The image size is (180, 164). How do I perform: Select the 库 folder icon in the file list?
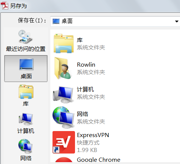(64, 43)
